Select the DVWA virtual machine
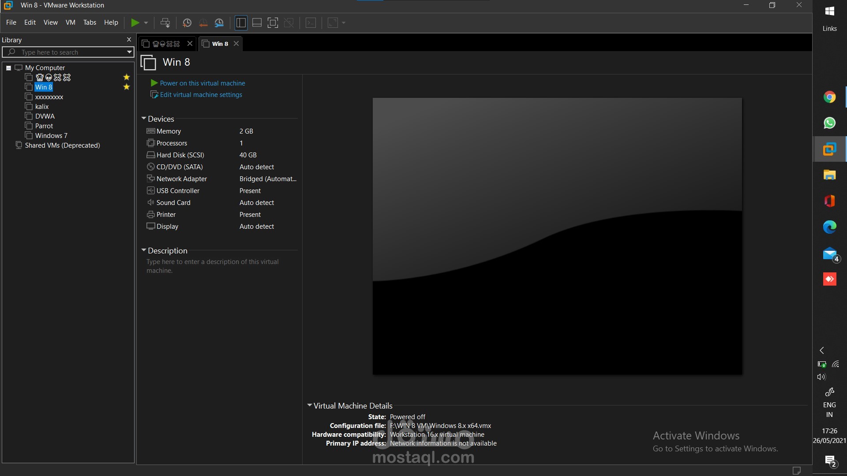Screen dimensions: 847x476 coord(45,116)
